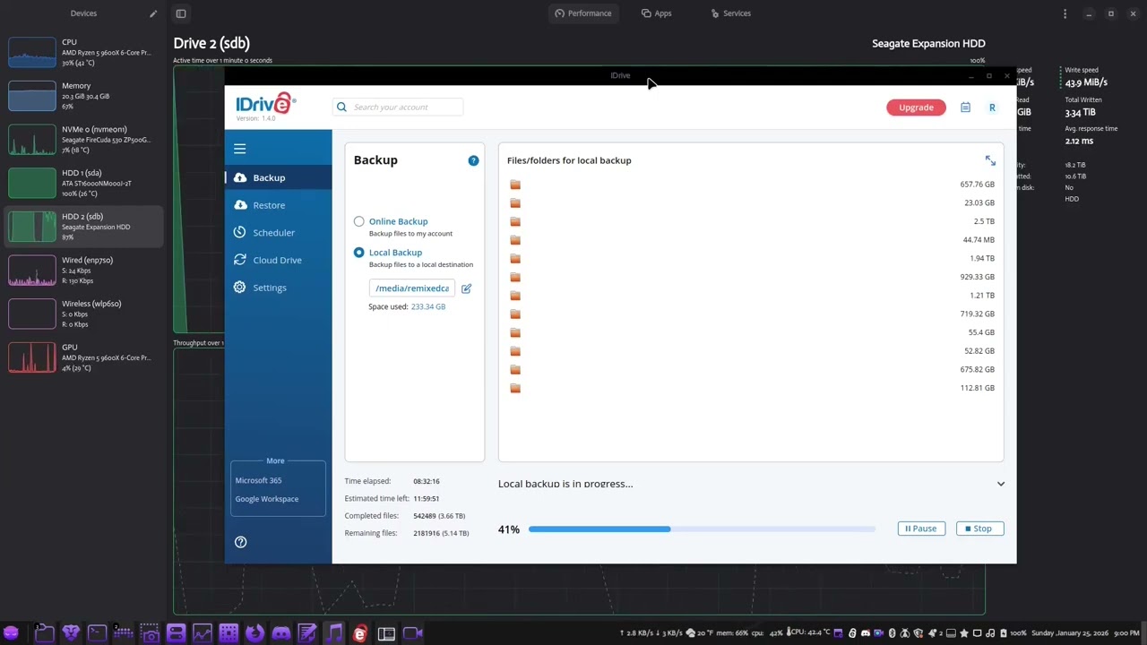Open the Microsoft 365 link
Screen dimensions: 1147x645
(x=258, y=480)
